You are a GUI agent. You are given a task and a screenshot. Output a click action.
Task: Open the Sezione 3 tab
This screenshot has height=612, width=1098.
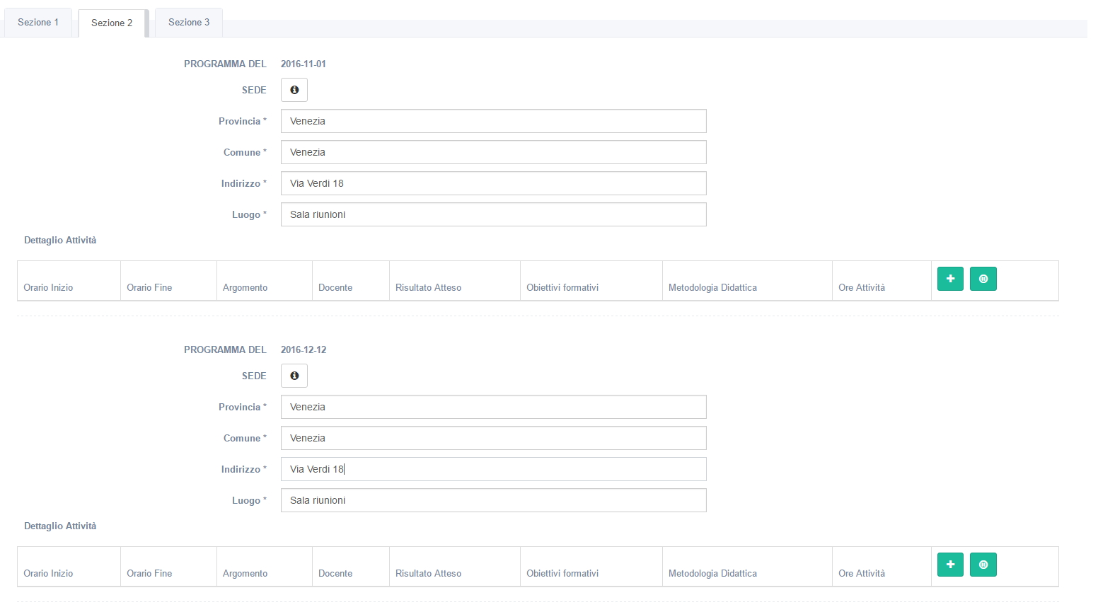tap(189, 23)
